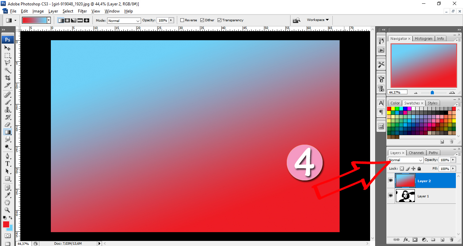Select the Zoom tool
Screen dimensions: 463x246
pyautogui.click(x=7, y=210)
